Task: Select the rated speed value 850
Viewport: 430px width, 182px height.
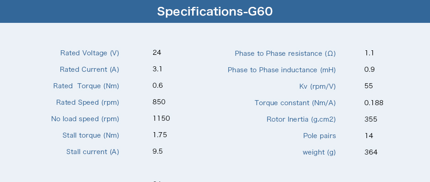Action: [159, 102]
